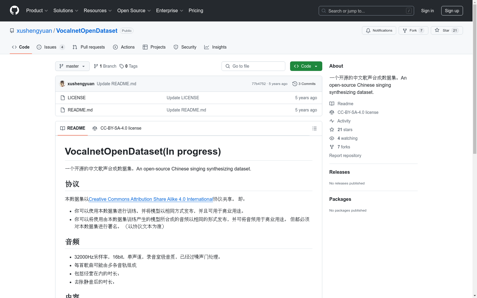Open the LICENSE file

click(x=77, y=98)
